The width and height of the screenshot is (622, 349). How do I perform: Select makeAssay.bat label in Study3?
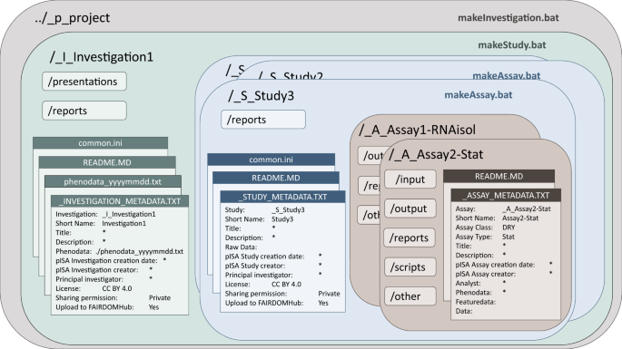(x=479, y=94)
